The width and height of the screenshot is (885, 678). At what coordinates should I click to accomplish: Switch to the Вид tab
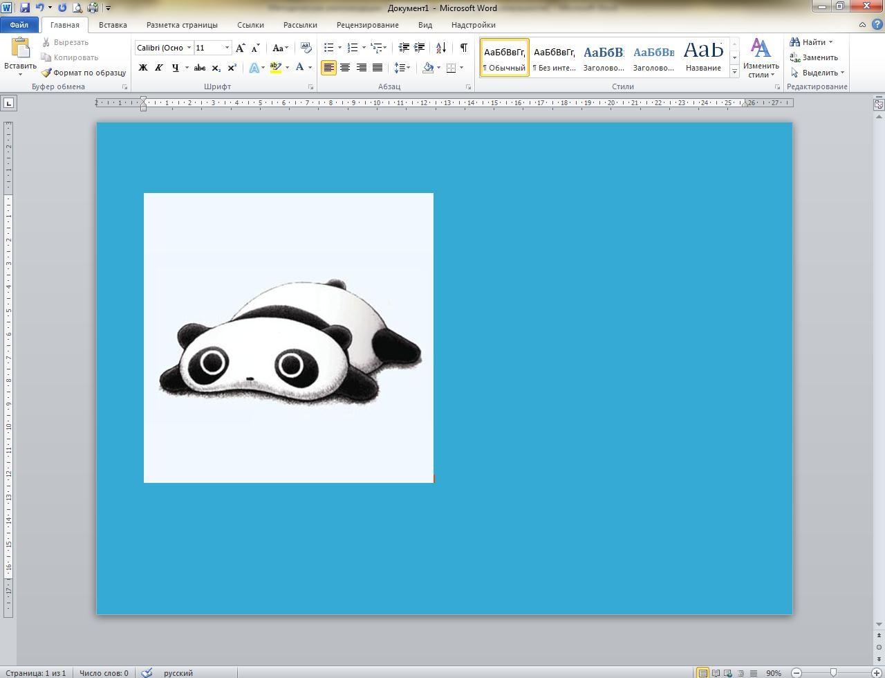[425, 25]
